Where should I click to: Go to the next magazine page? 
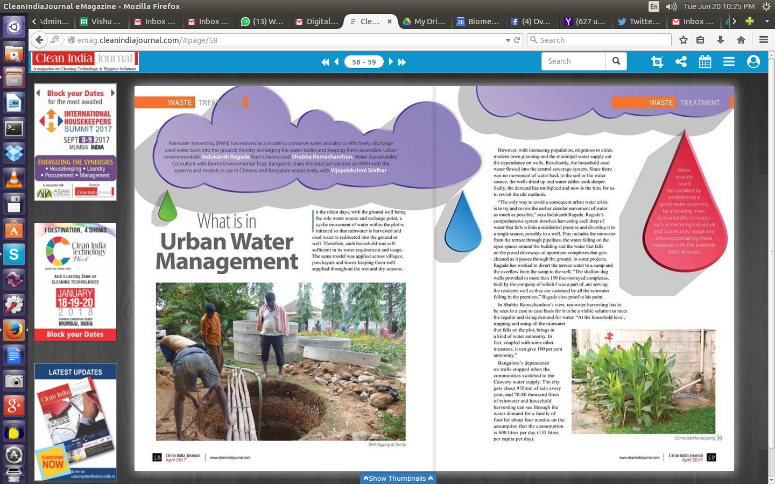391,62
